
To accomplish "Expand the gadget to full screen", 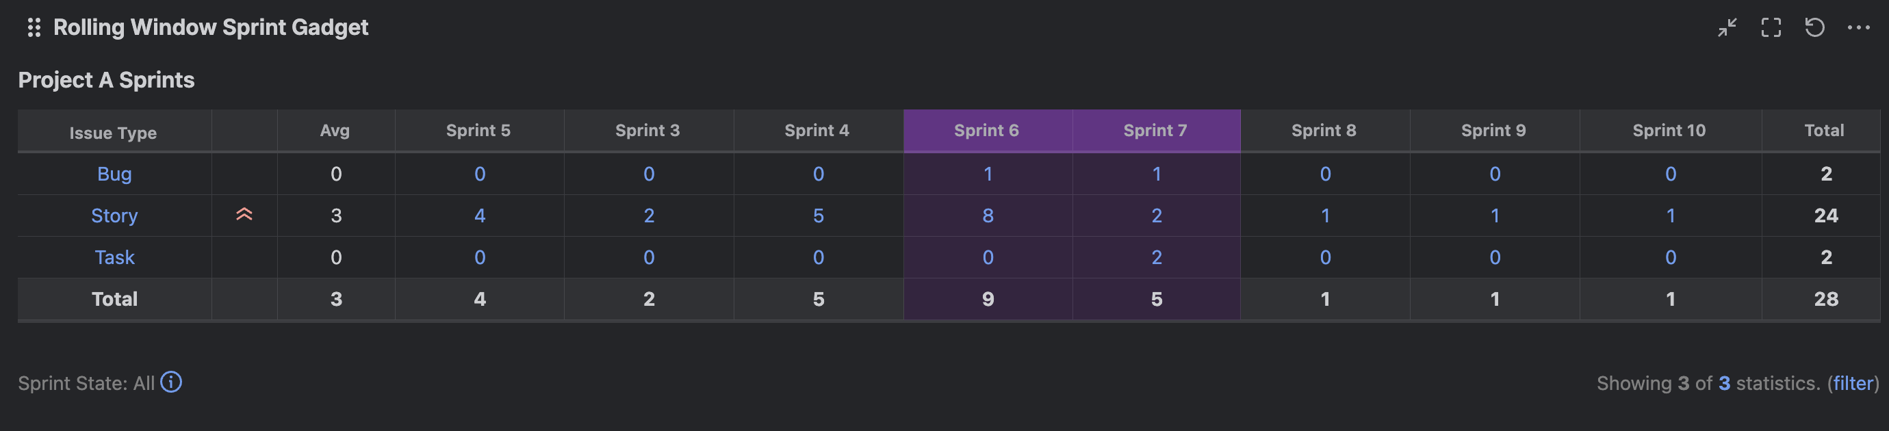I will point(1771,27).
